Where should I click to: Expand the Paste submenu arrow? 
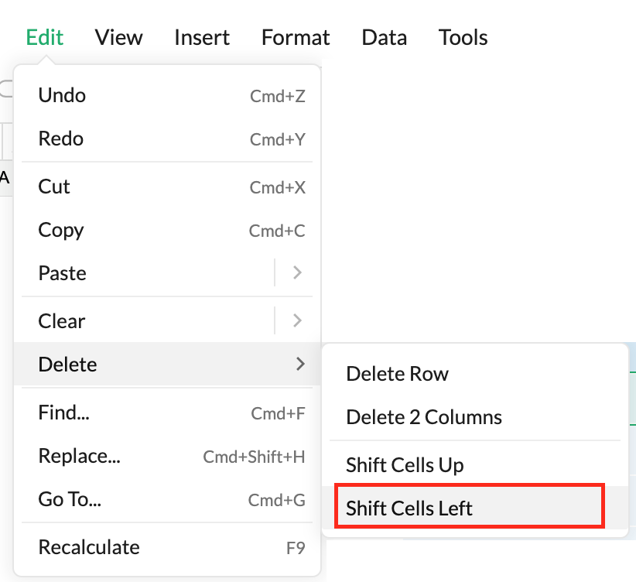pos(297,273)
